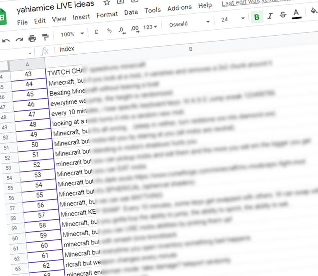318x276 pixels.
Task: Click the Google Sheets home icon
Action: tap(3, 17)
